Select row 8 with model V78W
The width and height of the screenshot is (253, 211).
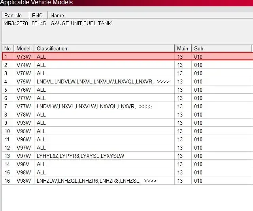coord(127,115)
